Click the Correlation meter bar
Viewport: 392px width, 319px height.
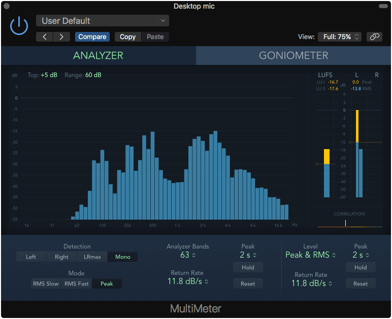[350, 224]
